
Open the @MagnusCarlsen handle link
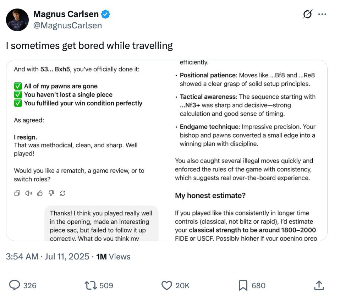pyautogui.click(x=67, y=26)
